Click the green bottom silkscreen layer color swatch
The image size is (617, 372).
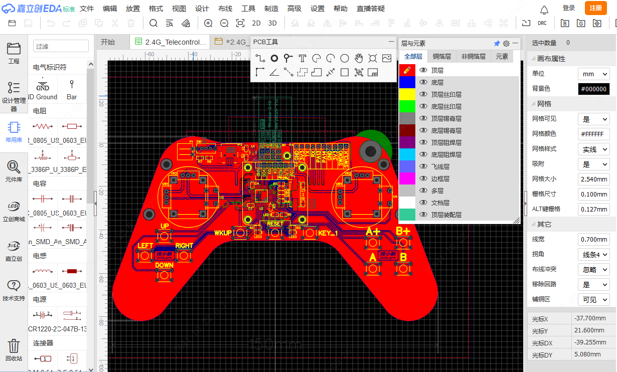tap(407, 106)
